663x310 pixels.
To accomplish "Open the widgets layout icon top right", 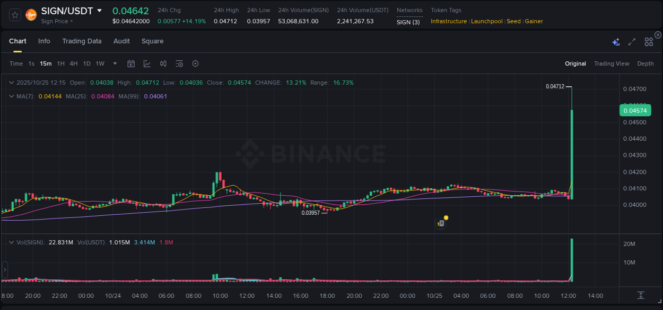I will [648, 41].
